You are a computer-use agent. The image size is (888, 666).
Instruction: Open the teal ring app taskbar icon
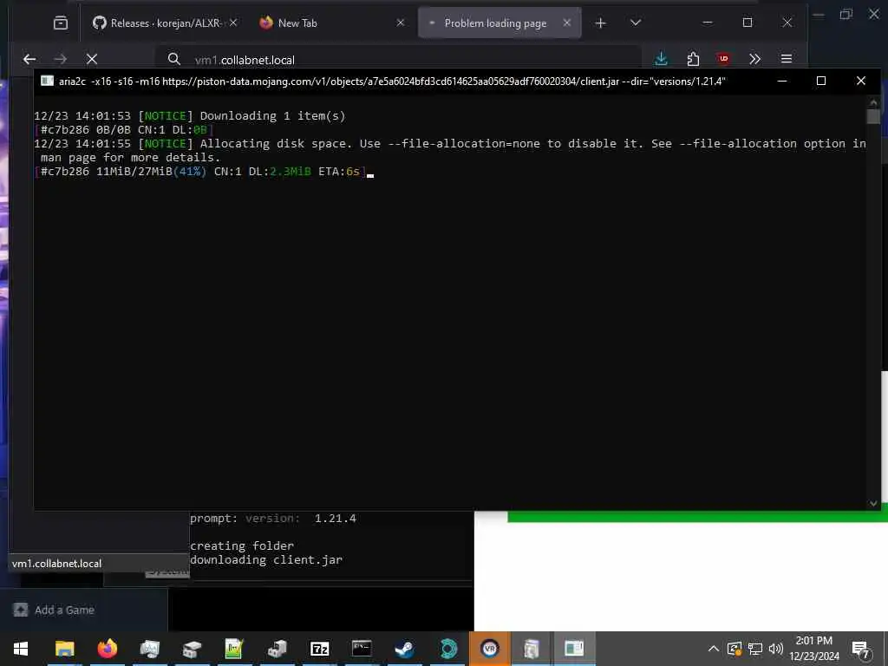pyautogui.click(x=448, y=649)
